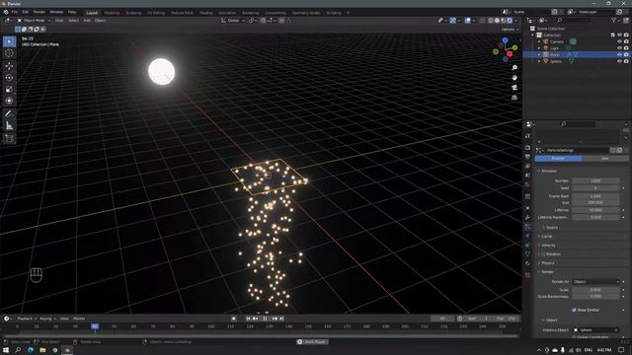Click the particle Number value field
The width and height of the screenshot is (632, 355).
click(595, 180)
